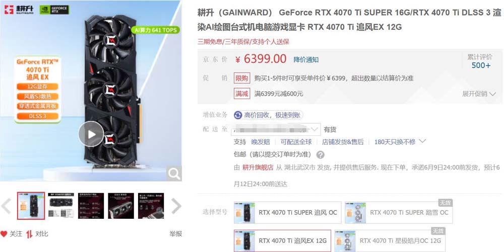Select the second product thumbnail image

click(x=61, y=206)
